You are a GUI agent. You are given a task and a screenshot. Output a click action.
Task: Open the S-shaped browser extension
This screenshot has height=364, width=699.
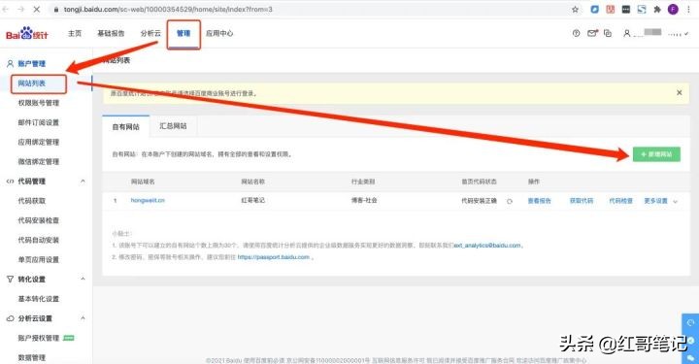click(642, 10)
